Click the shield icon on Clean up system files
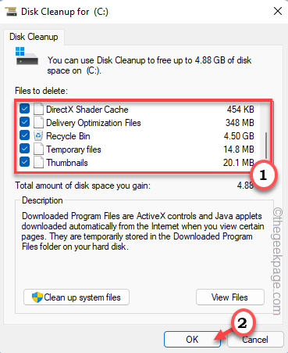Image resolution: width=288 pixels, height=353 pixels. (37, 297)
